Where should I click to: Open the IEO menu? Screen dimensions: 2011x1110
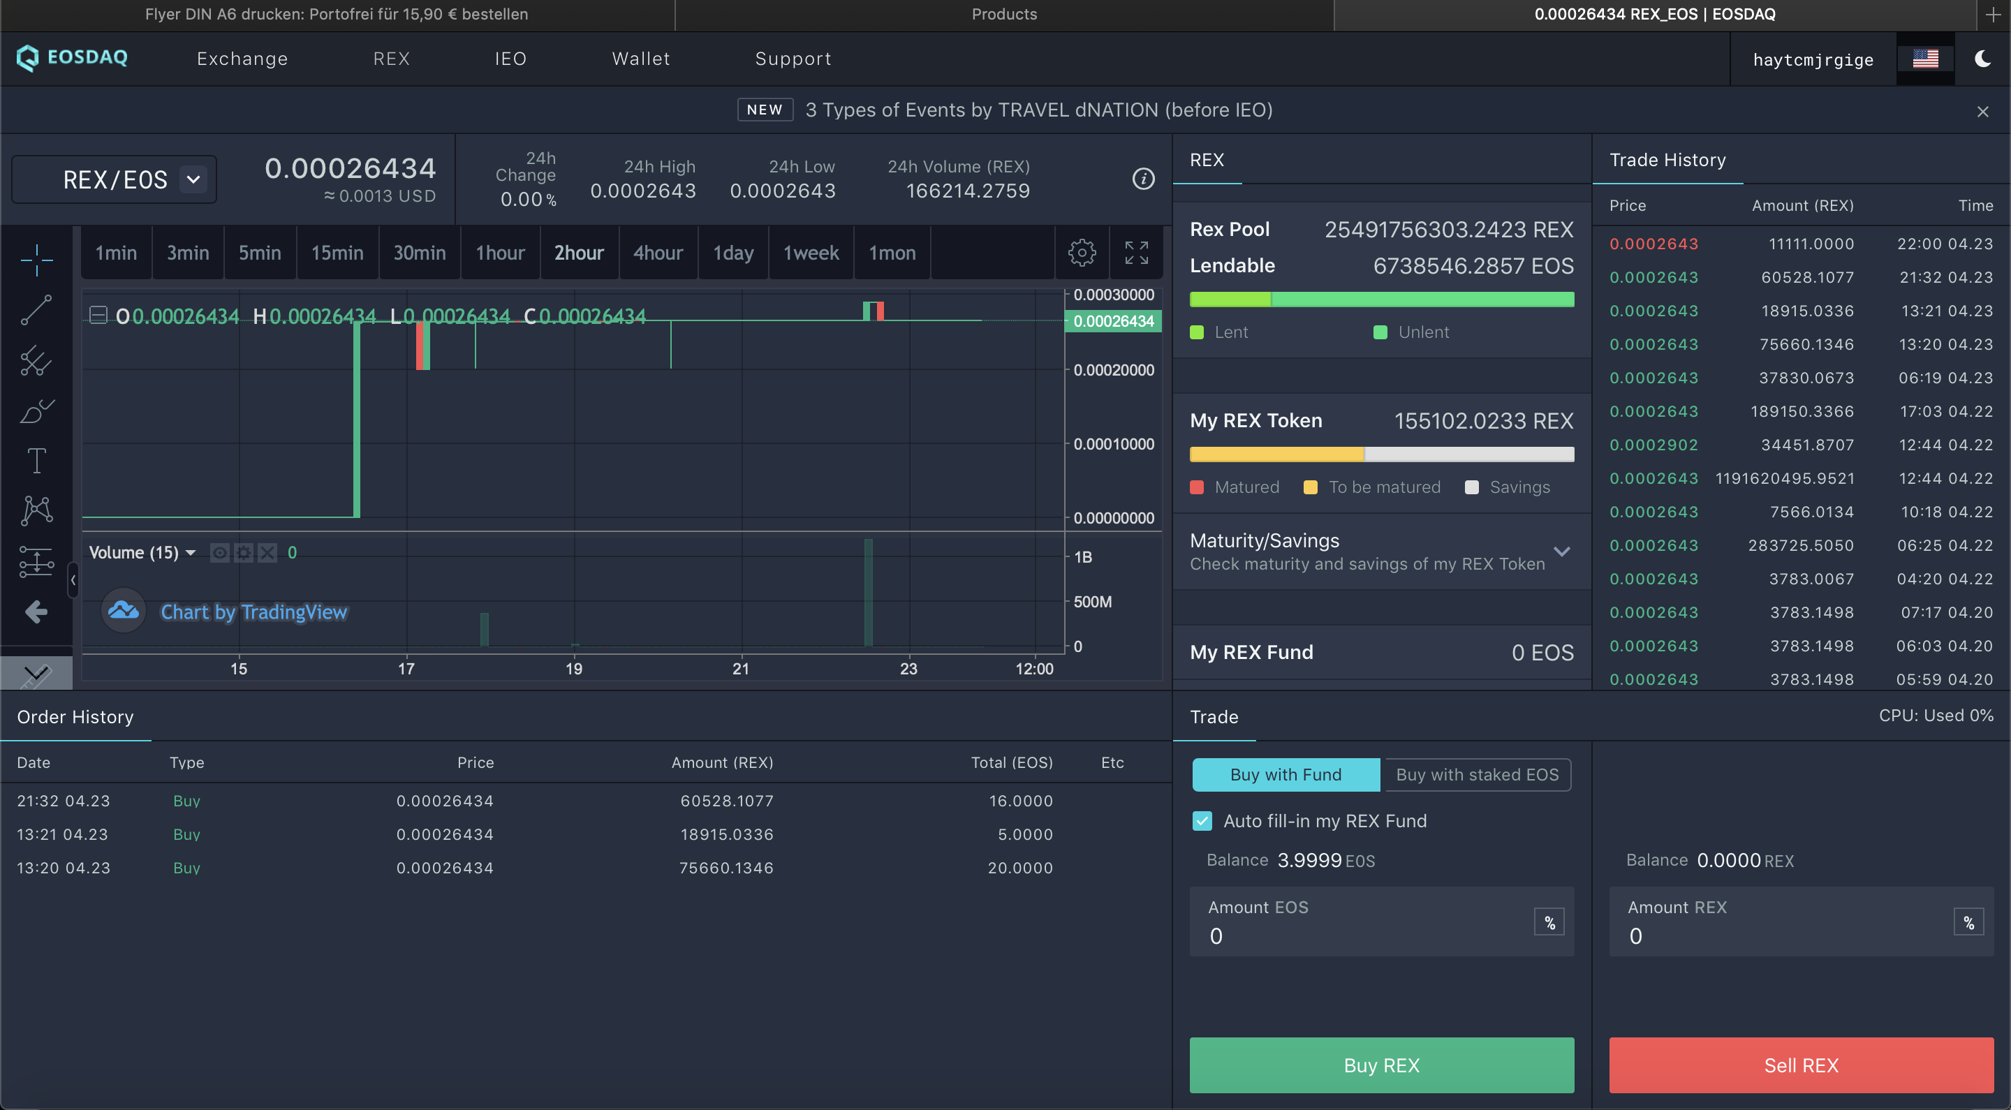[x=510, y=59]
